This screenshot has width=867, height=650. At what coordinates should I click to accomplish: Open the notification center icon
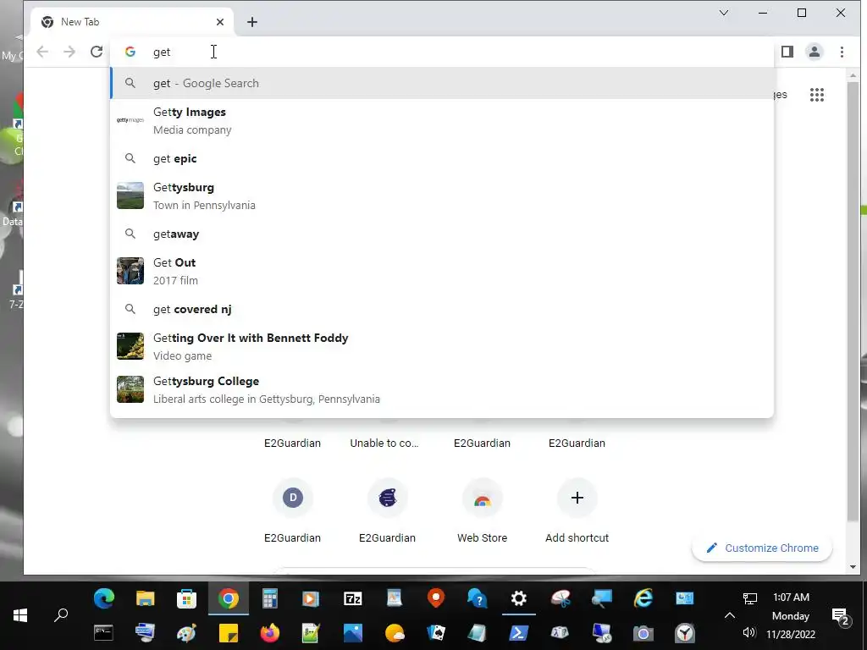tap(840, 616)
